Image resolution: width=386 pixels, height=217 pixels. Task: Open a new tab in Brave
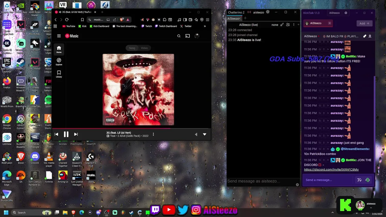102,12
